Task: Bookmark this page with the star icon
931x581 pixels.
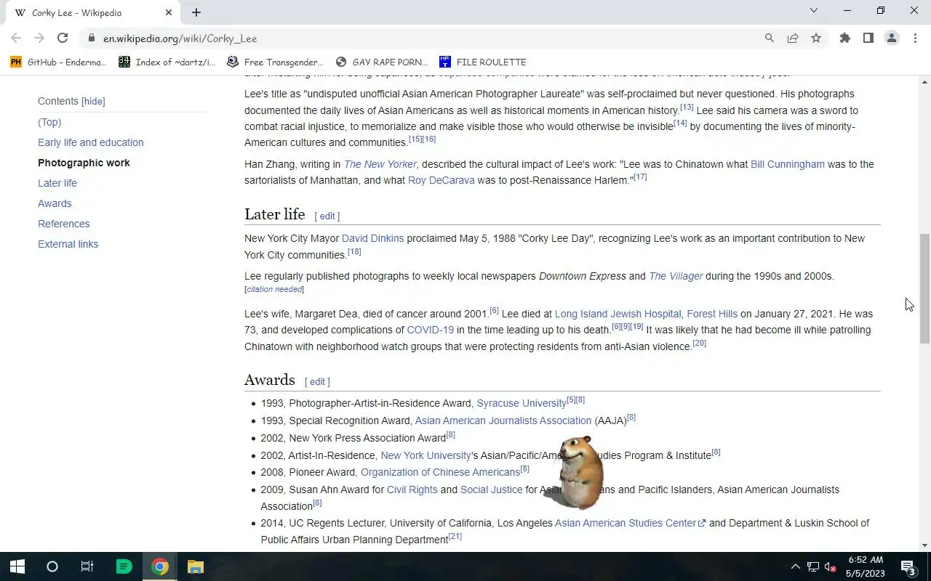Action: pyautogui.click(x=816, y=38)
